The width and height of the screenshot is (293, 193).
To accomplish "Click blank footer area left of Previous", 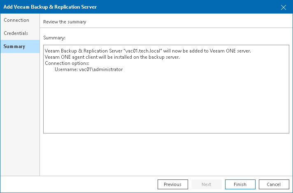I will [82, 184].
